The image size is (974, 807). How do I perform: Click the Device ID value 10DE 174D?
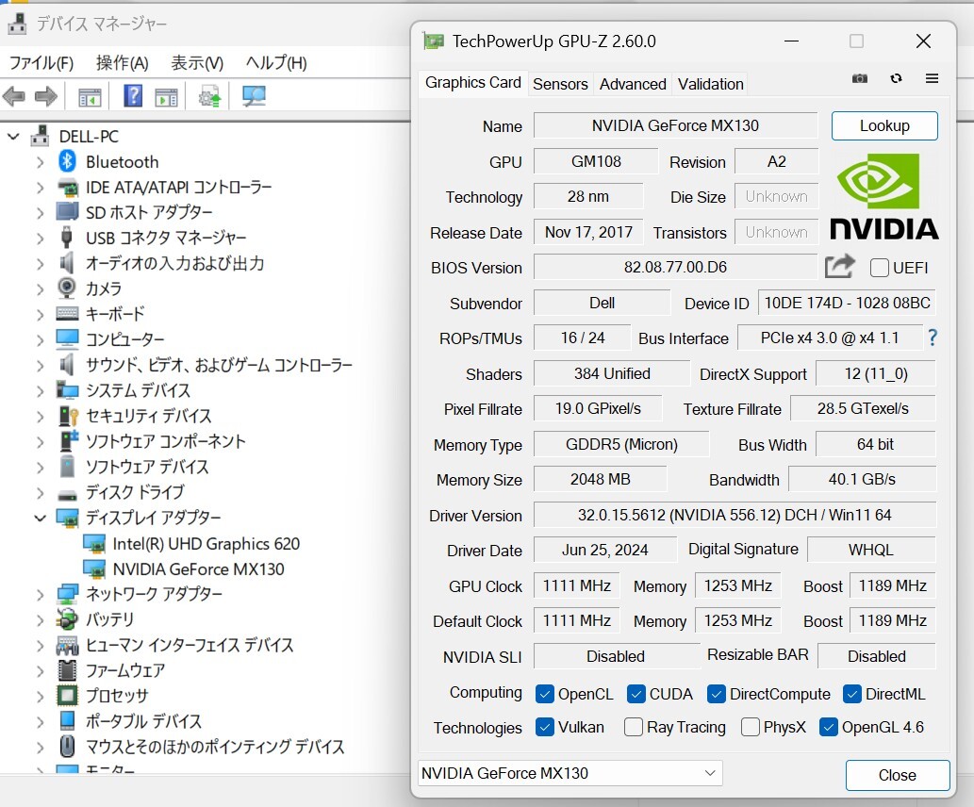(847, 303)
